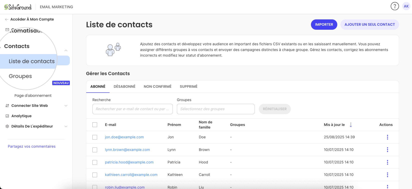This screenshot has width=412, height=189.
Task: Click the Mis à jour le header
Action: (334, 125)
